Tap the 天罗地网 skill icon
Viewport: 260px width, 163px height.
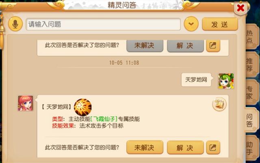coord(82,107)
